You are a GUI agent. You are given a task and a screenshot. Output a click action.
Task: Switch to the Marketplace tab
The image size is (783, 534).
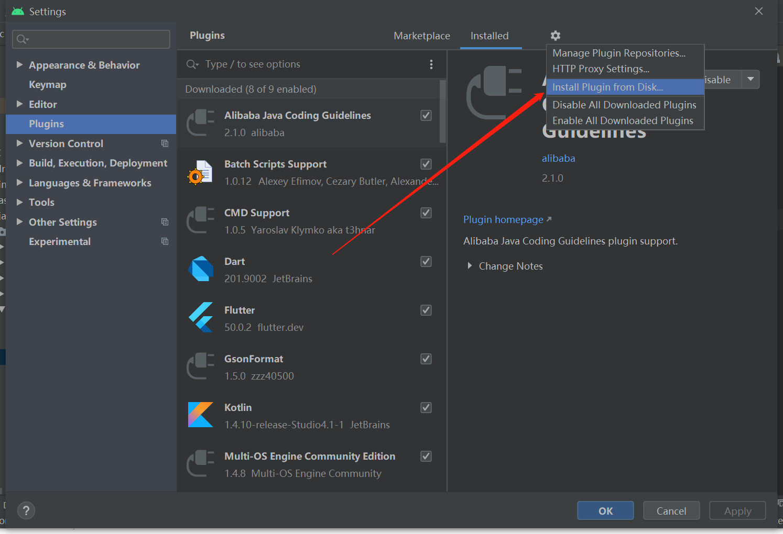click(422, 36)
